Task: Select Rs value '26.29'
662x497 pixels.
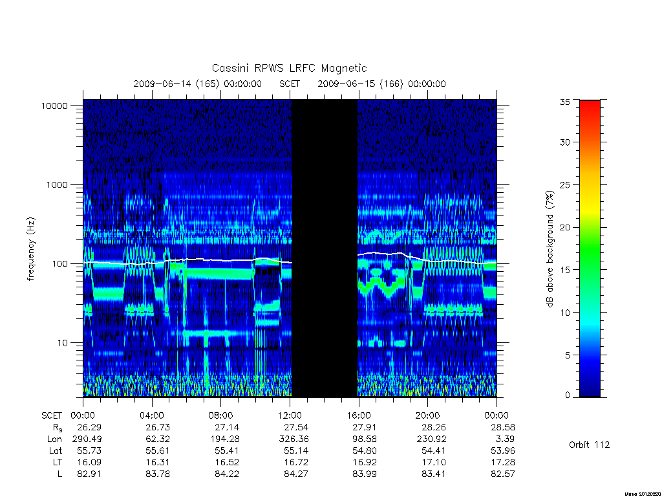Action: click(x=89, y=427)
